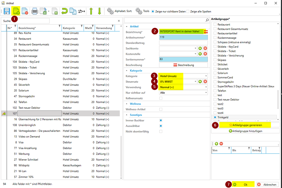This screenshot has width=282, height=188.
Task: Sort by the Bezeichnung column header
Action: (x=38, y=28)
